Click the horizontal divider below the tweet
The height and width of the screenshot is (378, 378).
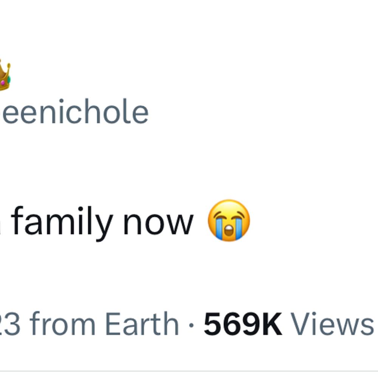click(x=189, y=371)
